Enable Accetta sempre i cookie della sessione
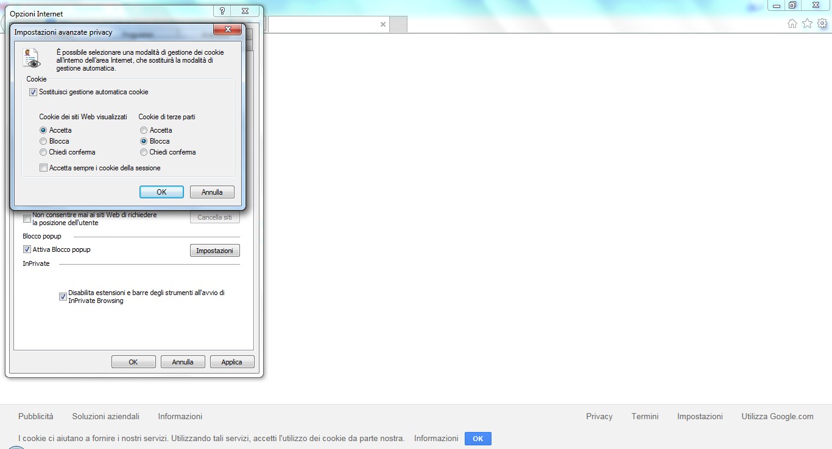 tap(43, 167)
